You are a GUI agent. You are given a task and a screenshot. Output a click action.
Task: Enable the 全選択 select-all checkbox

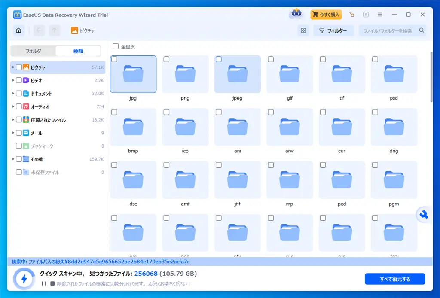tap(115, 46)
